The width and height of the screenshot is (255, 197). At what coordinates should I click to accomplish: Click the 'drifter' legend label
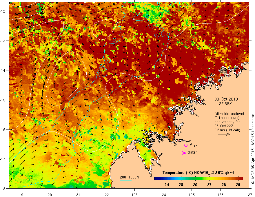pos(192,152)
